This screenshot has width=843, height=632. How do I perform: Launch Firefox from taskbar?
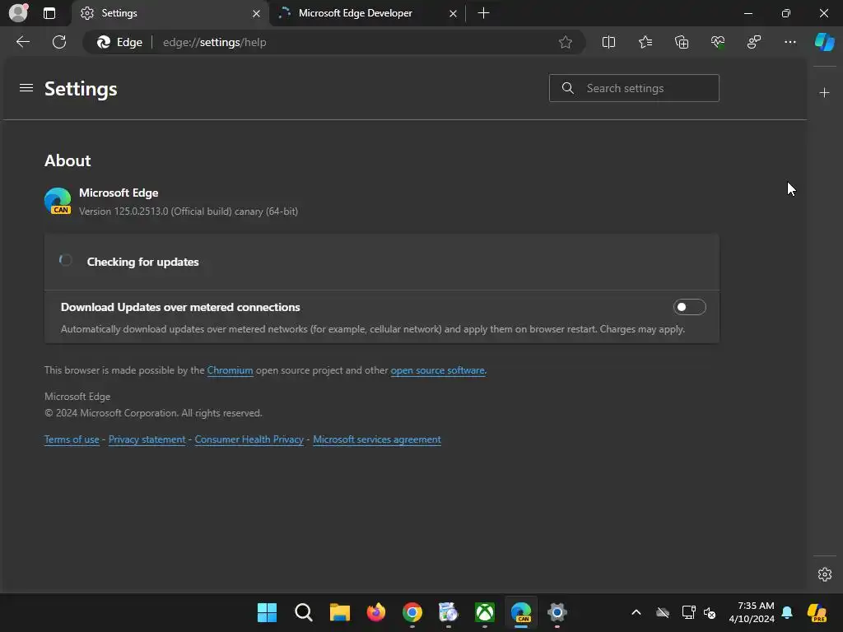375,612
